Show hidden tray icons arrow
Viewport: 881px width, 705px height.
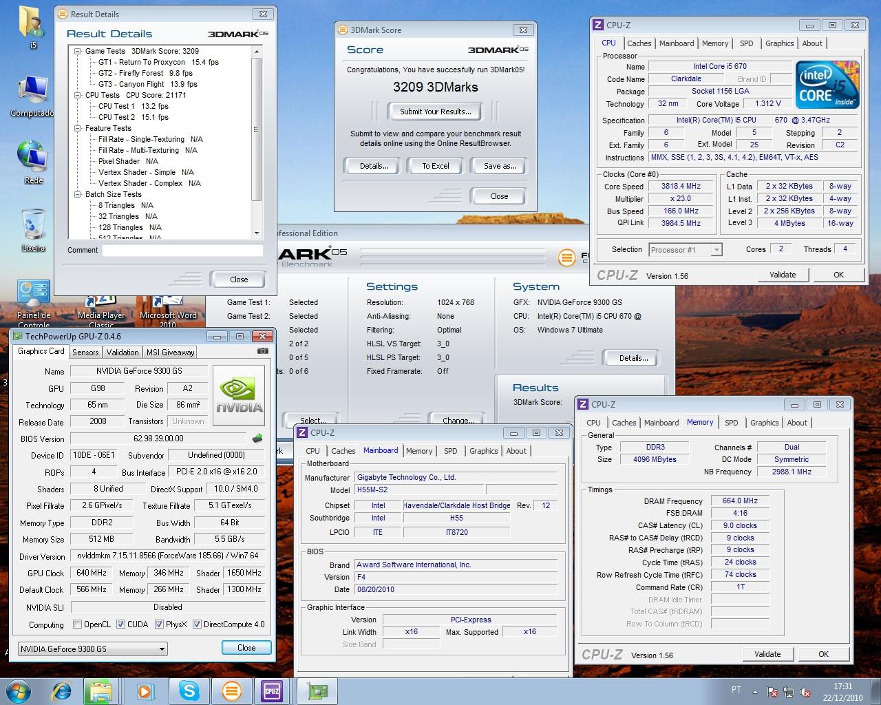[x=756, y=692]
